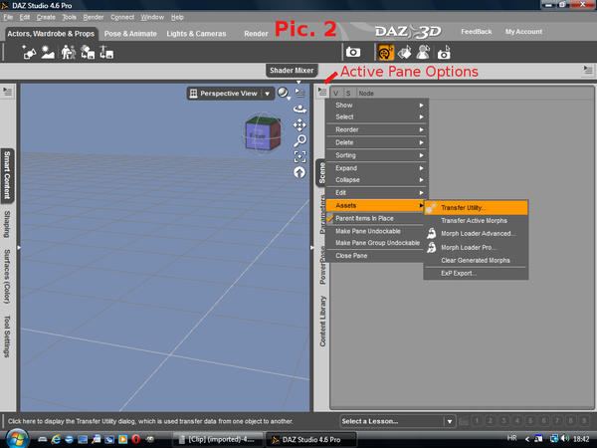The height and width of the screenshot is (448, 597).
Task: Open the File menu
Action: (8, 17)
